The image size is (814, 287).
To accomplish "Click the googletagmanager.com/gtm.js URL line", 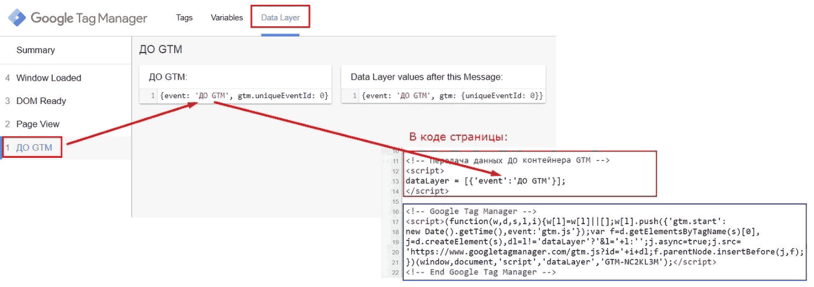I will (x=605, y=252).
